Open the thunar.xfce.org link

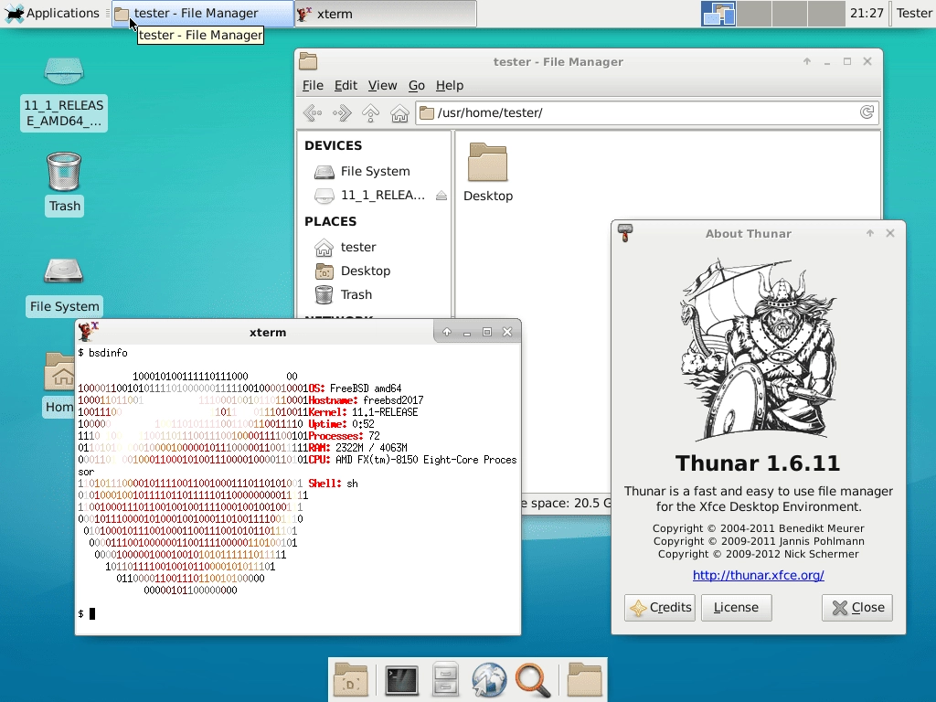(x=758, y=576)
